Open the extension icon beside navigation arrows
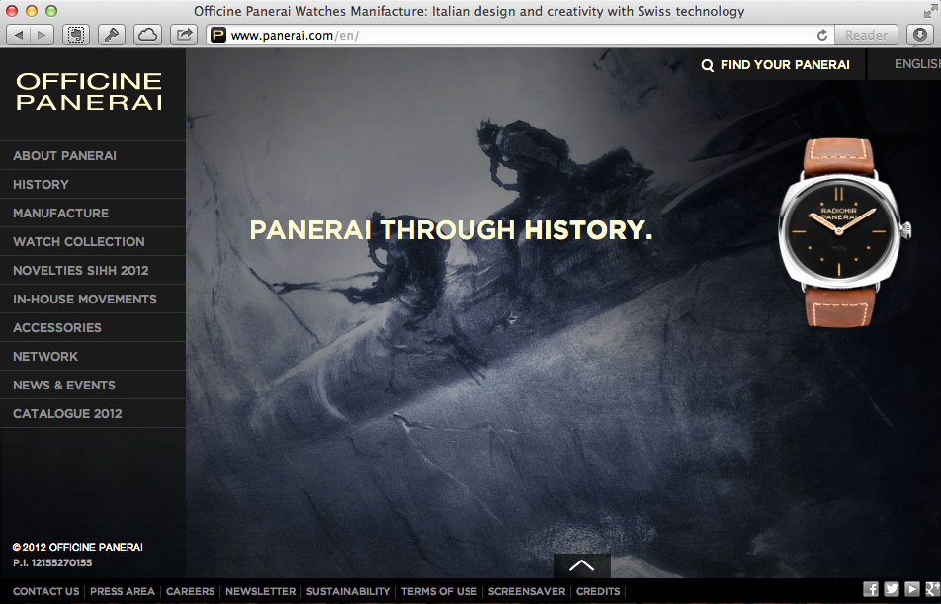 pyautogui.click(x=75, y=35)
